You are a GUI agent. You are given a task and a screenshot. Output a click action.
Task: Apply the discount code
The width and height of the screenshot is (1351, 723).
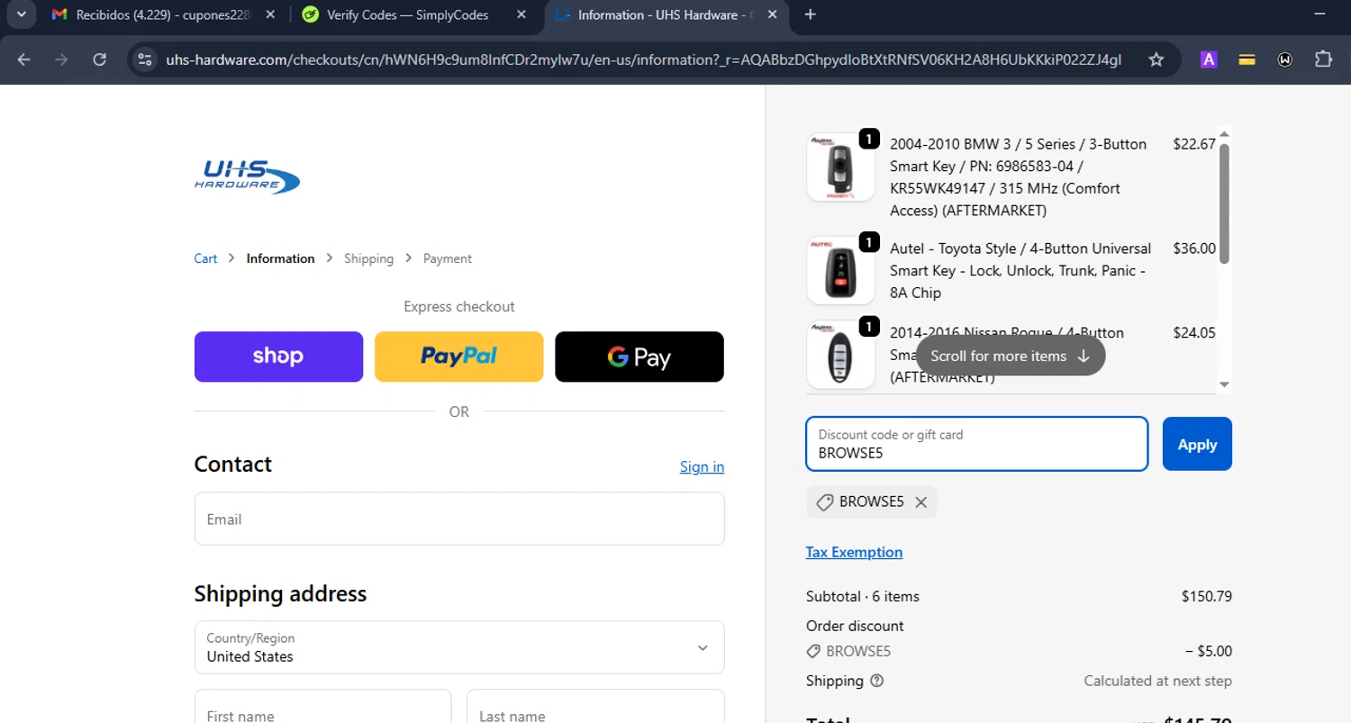point(1197,444)
